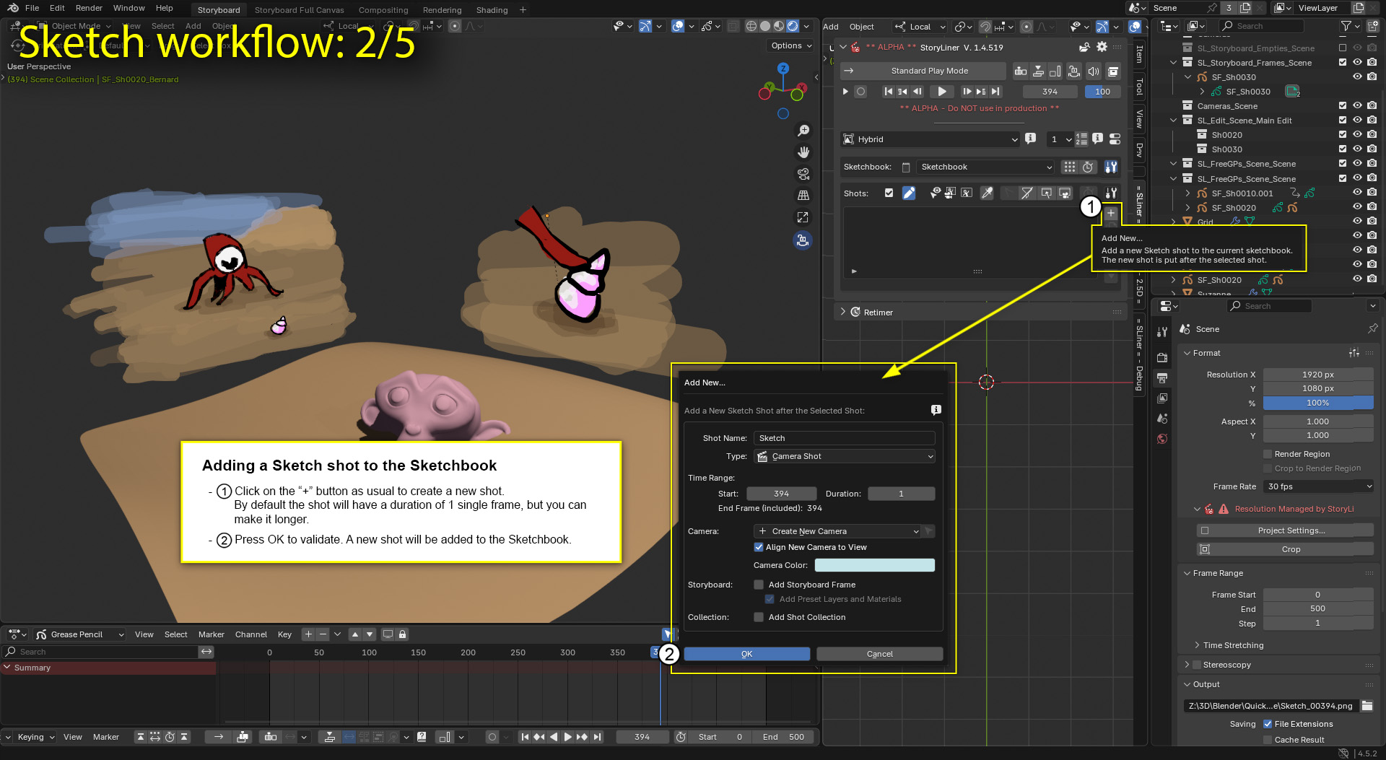
Task: Open the Type dropdown showing Camera Shot
Action: tap(844, 456)
